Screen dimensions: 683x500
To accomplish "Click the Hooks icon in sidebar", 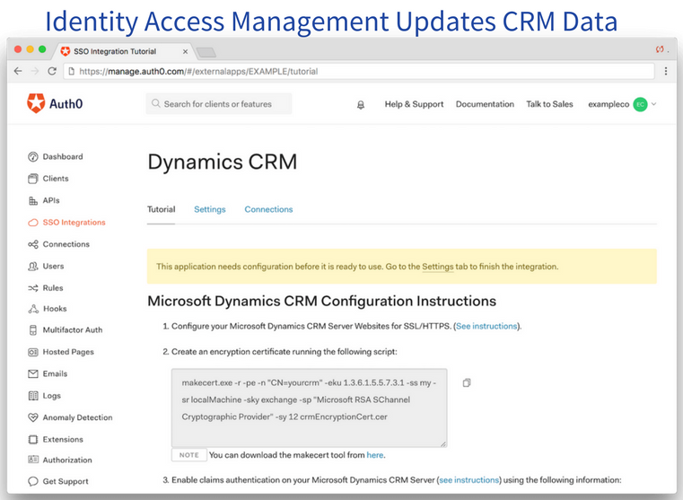I will [33, 309].
